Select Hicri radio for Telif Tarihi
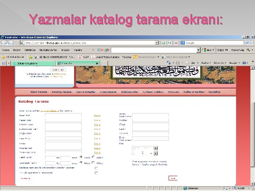 point(81,157)
